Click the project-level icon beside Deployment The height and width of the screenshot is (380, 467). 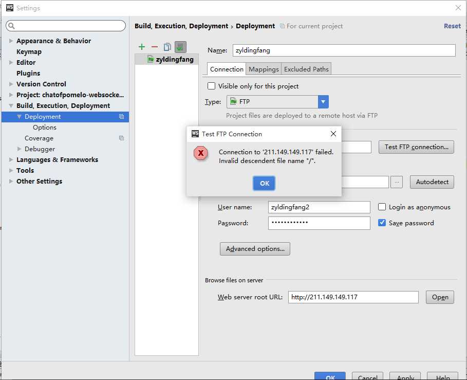(x=121, y=117)
